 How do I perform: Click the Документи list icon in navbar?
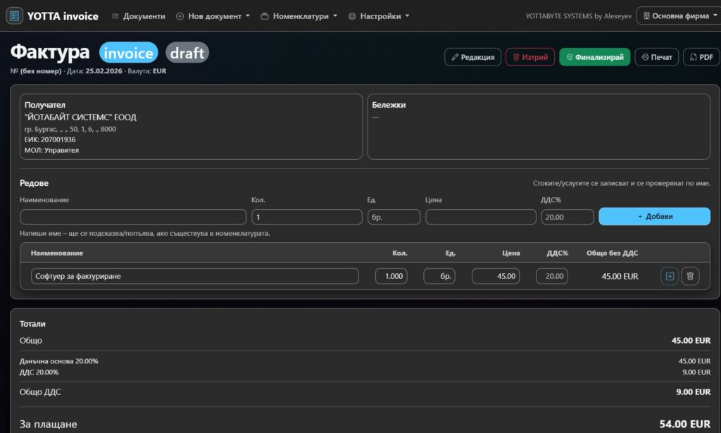click(x=115, y=16)
